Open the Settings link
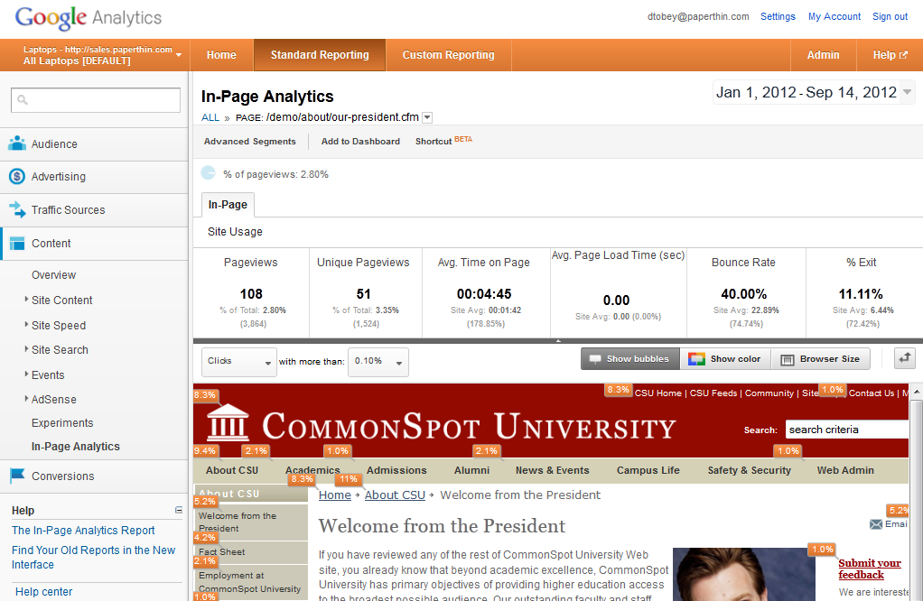 coord(778,16)
